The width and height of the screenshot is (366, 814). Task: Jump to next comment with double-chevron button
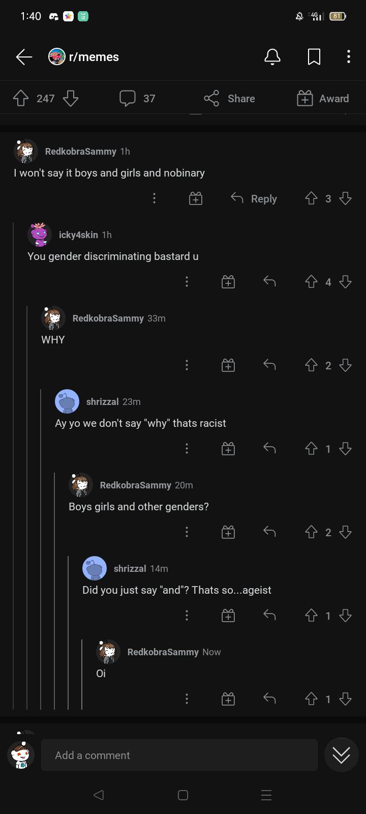coord(341,755)
